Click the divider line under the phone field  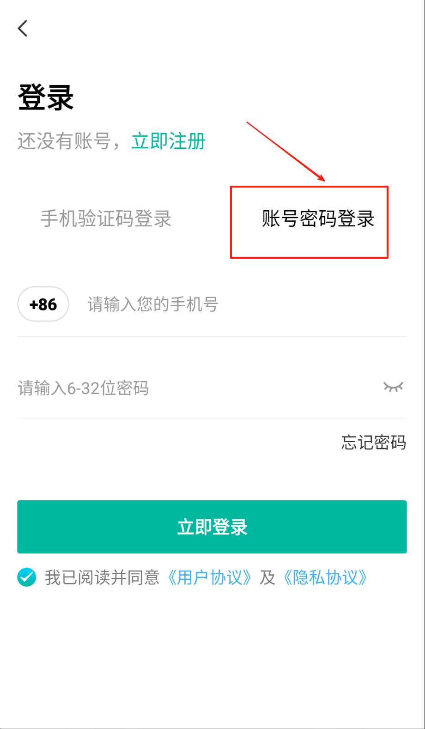pos(212,337)
